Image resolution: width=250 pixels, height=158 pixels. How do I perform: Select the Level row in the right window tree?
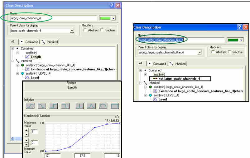pyautogui.click(x=163, y=99)
